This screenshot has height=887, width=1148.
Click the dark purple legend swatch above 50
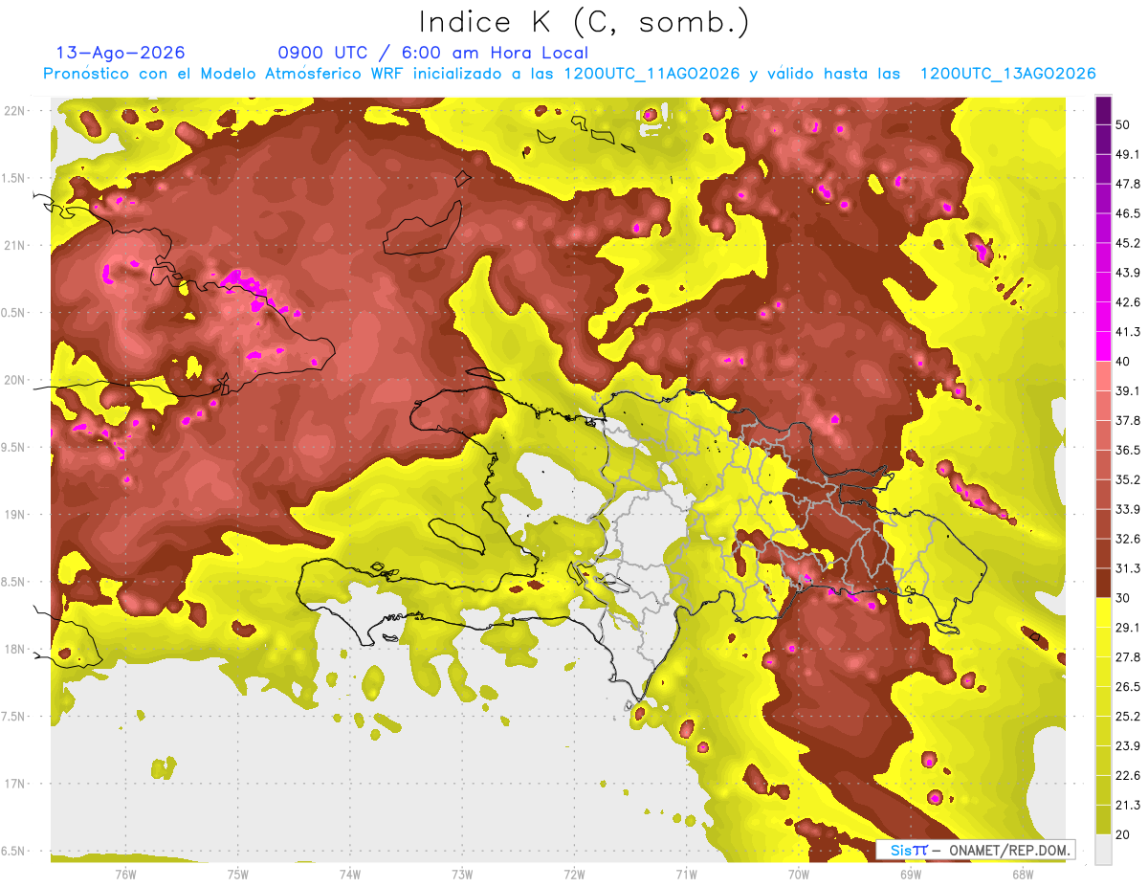click(1103, 110)
